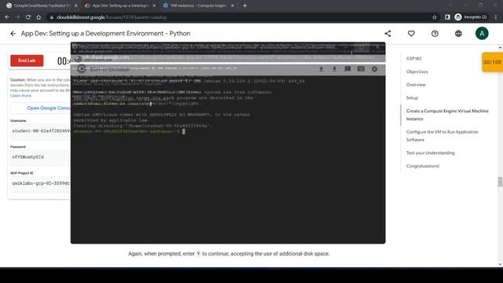Click the upload file icon in SSH toolbar

(x=321, y=69)
